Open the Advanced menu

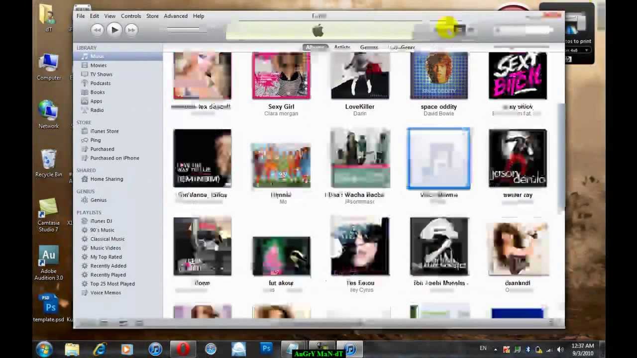click(x=176, y=16)
